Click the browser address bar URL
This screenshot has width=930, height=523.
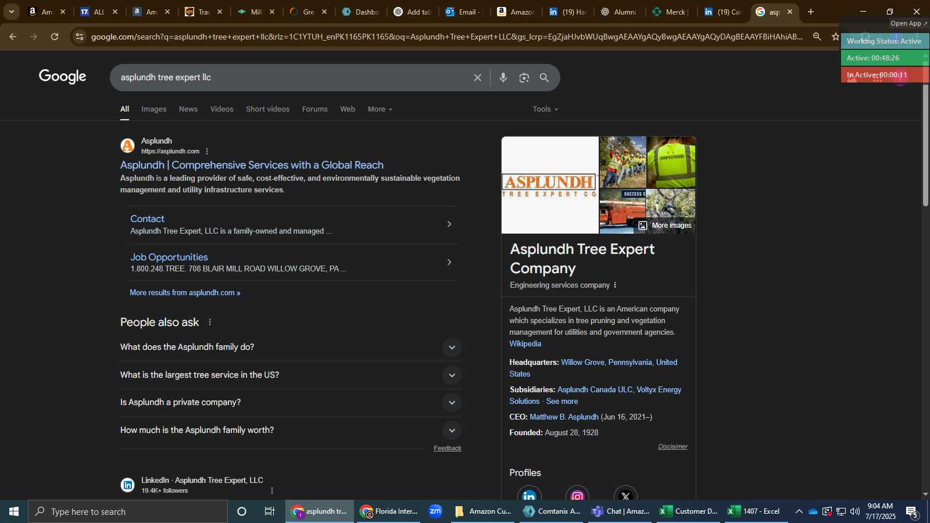click(x=446, y=37)
